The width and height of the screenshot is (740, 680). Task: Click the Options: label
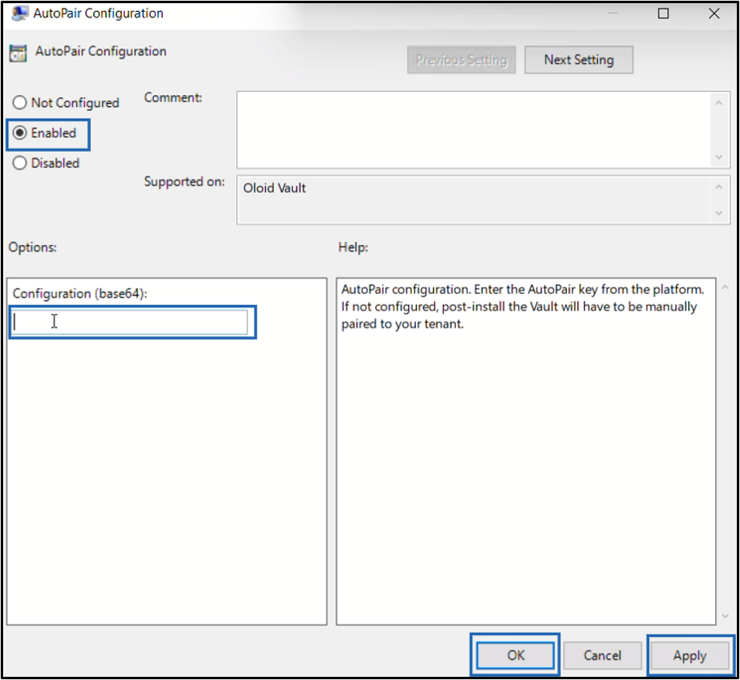33,247
